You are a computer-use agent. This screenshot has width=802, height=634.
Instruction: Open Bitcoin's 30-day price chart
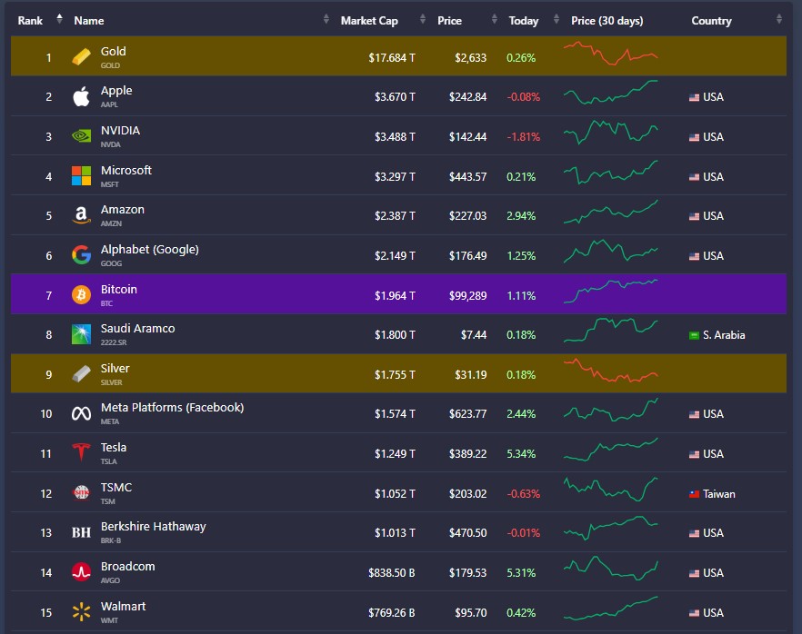(x=611, y=292)
